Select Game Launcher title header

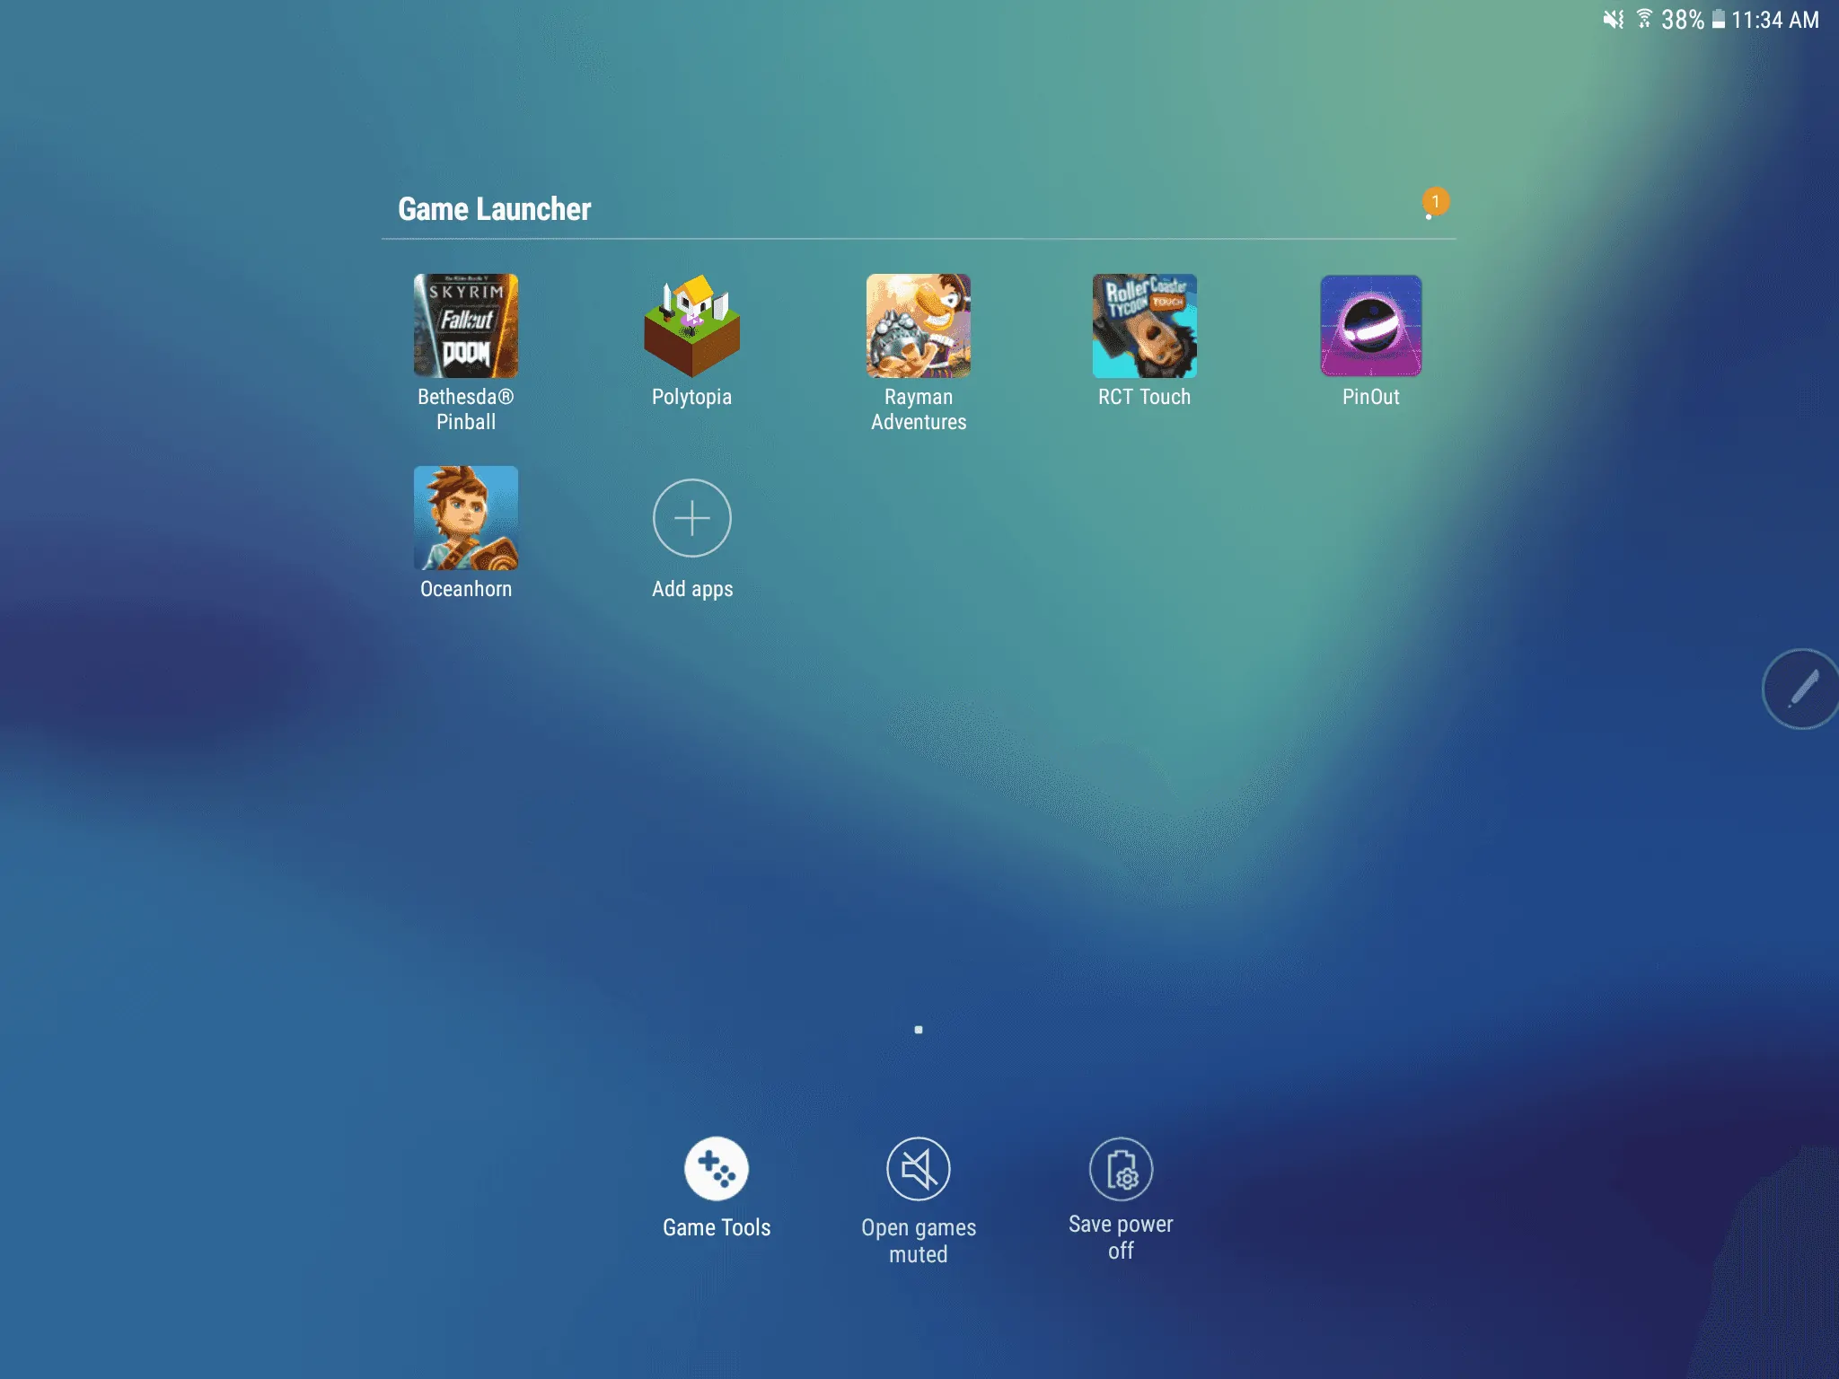(494, 208)
